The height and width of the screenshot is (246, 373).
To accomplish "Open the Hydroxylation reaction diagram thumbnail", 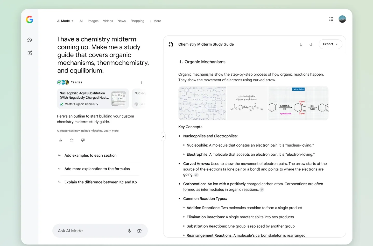I will pyautogui.click(x=298, y=103).
